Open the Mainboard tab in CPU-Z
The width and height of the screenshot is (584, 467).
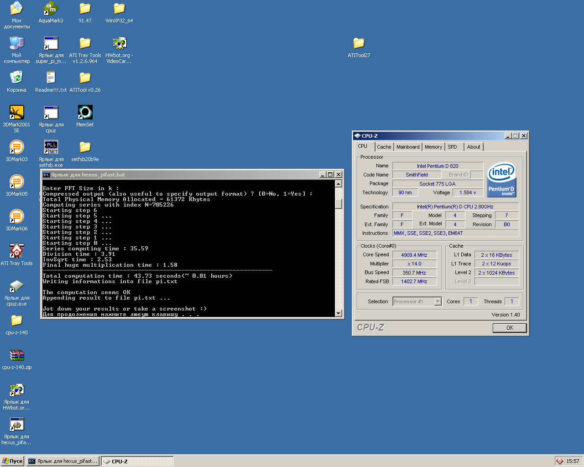[408, 147]
